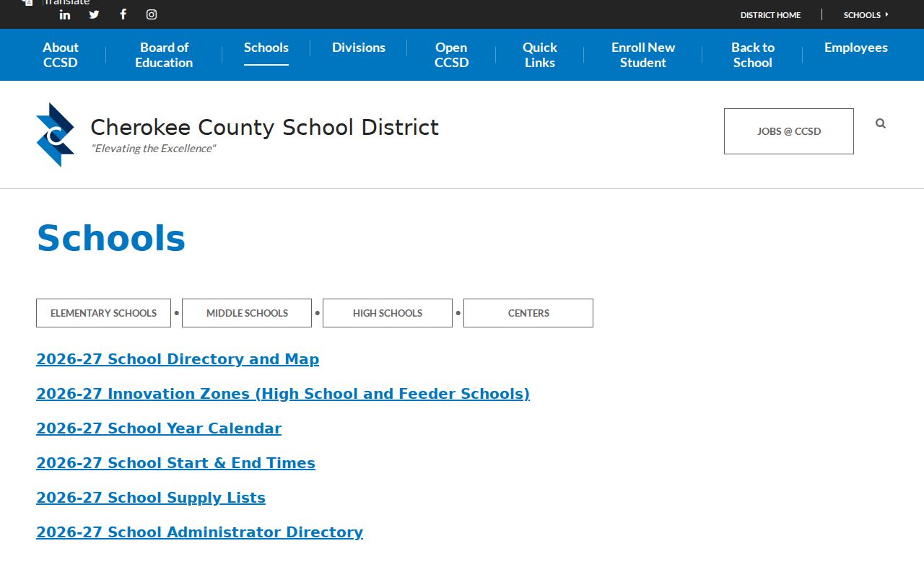Open 2026-27 School Year Calendar link
Viewport: 924px width, 577px height.
coord(159,428)
